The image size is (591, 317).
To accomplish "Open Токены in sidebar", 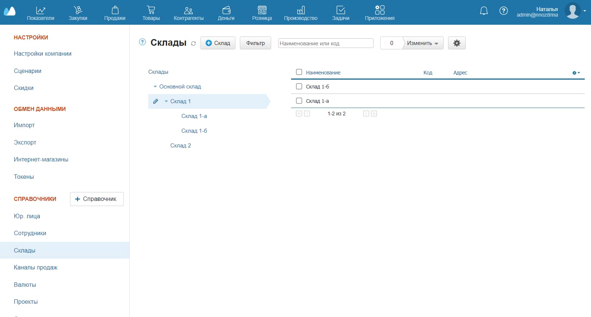I will (24, 177).
